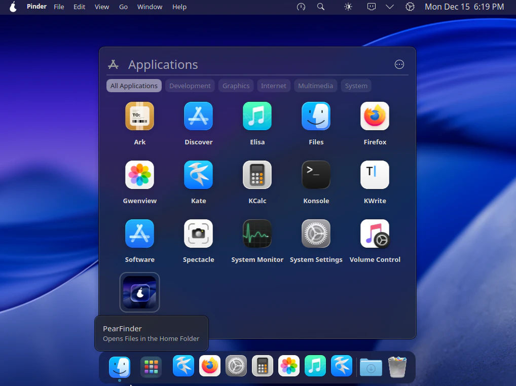Click the settings wheel icon in the menu bar
This screenshot has width=516, height=386.
point(410,7)
